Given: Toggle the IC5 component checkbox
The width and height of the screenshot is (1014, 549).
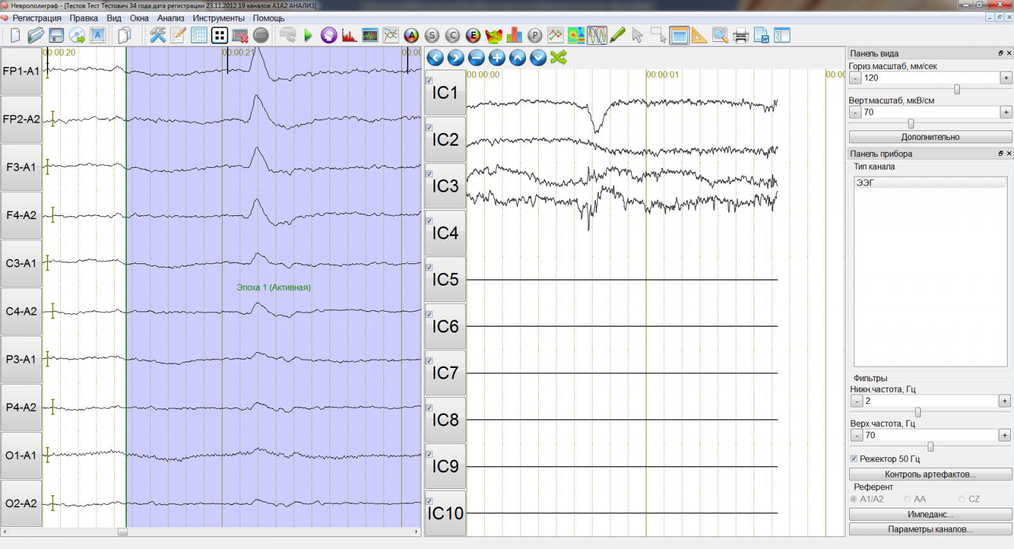Looking at the screenshot, I should point(430,267).
